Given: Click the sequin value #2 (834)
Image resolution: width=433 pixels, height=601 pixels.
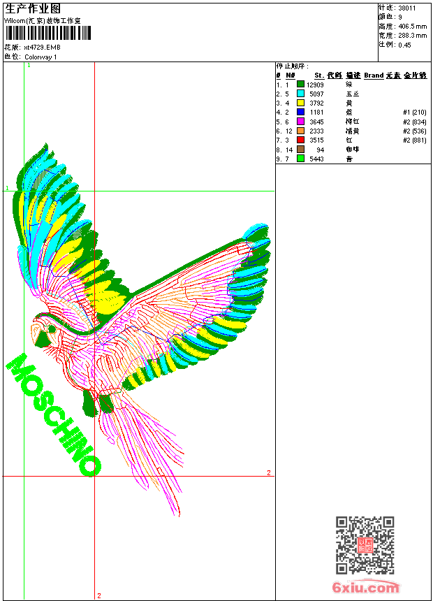Looking at the screenshot, I should (415, 122).
